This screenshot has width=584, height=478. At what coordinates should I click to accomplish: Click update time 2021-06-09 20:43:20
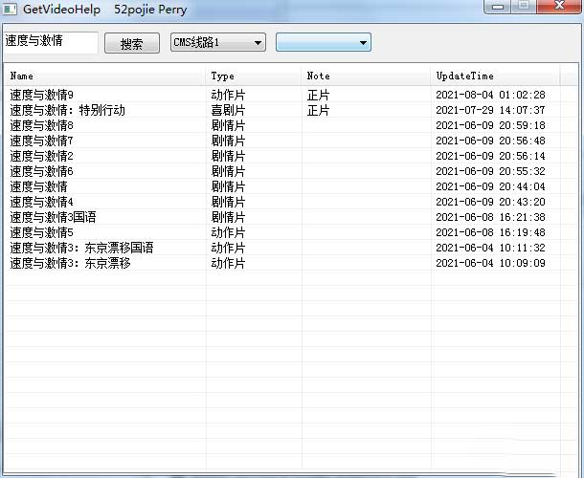(490, 202)
